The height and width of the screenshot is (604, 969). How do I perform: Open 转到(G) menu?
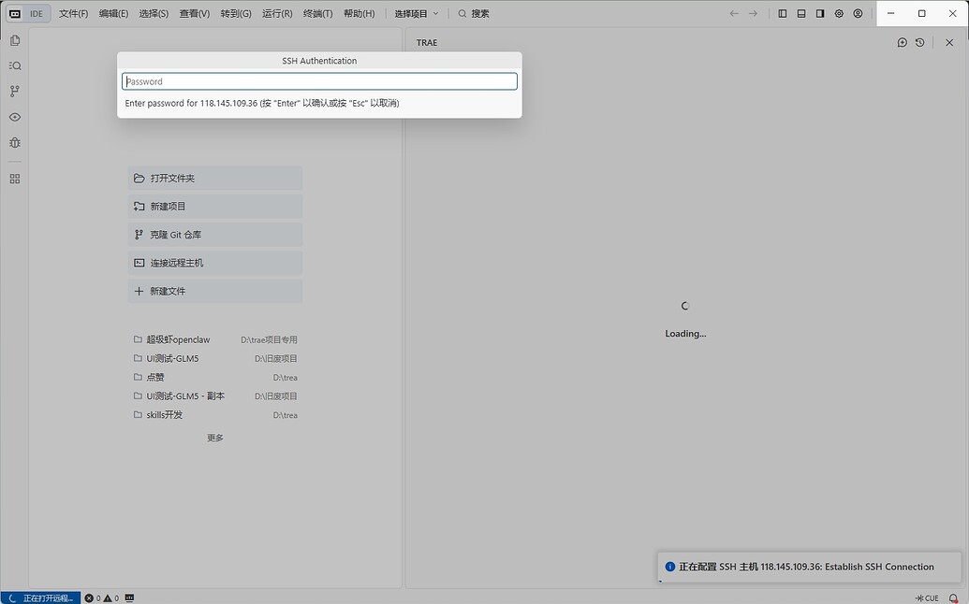pos(236,14)
